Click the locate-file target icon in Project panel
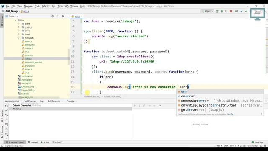268x151 pixels. click(52, 16)
